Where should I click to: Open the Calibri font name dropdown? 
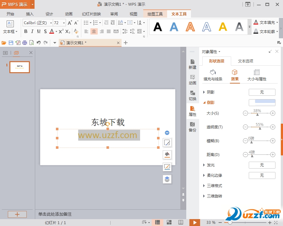(x=51, y=23)
